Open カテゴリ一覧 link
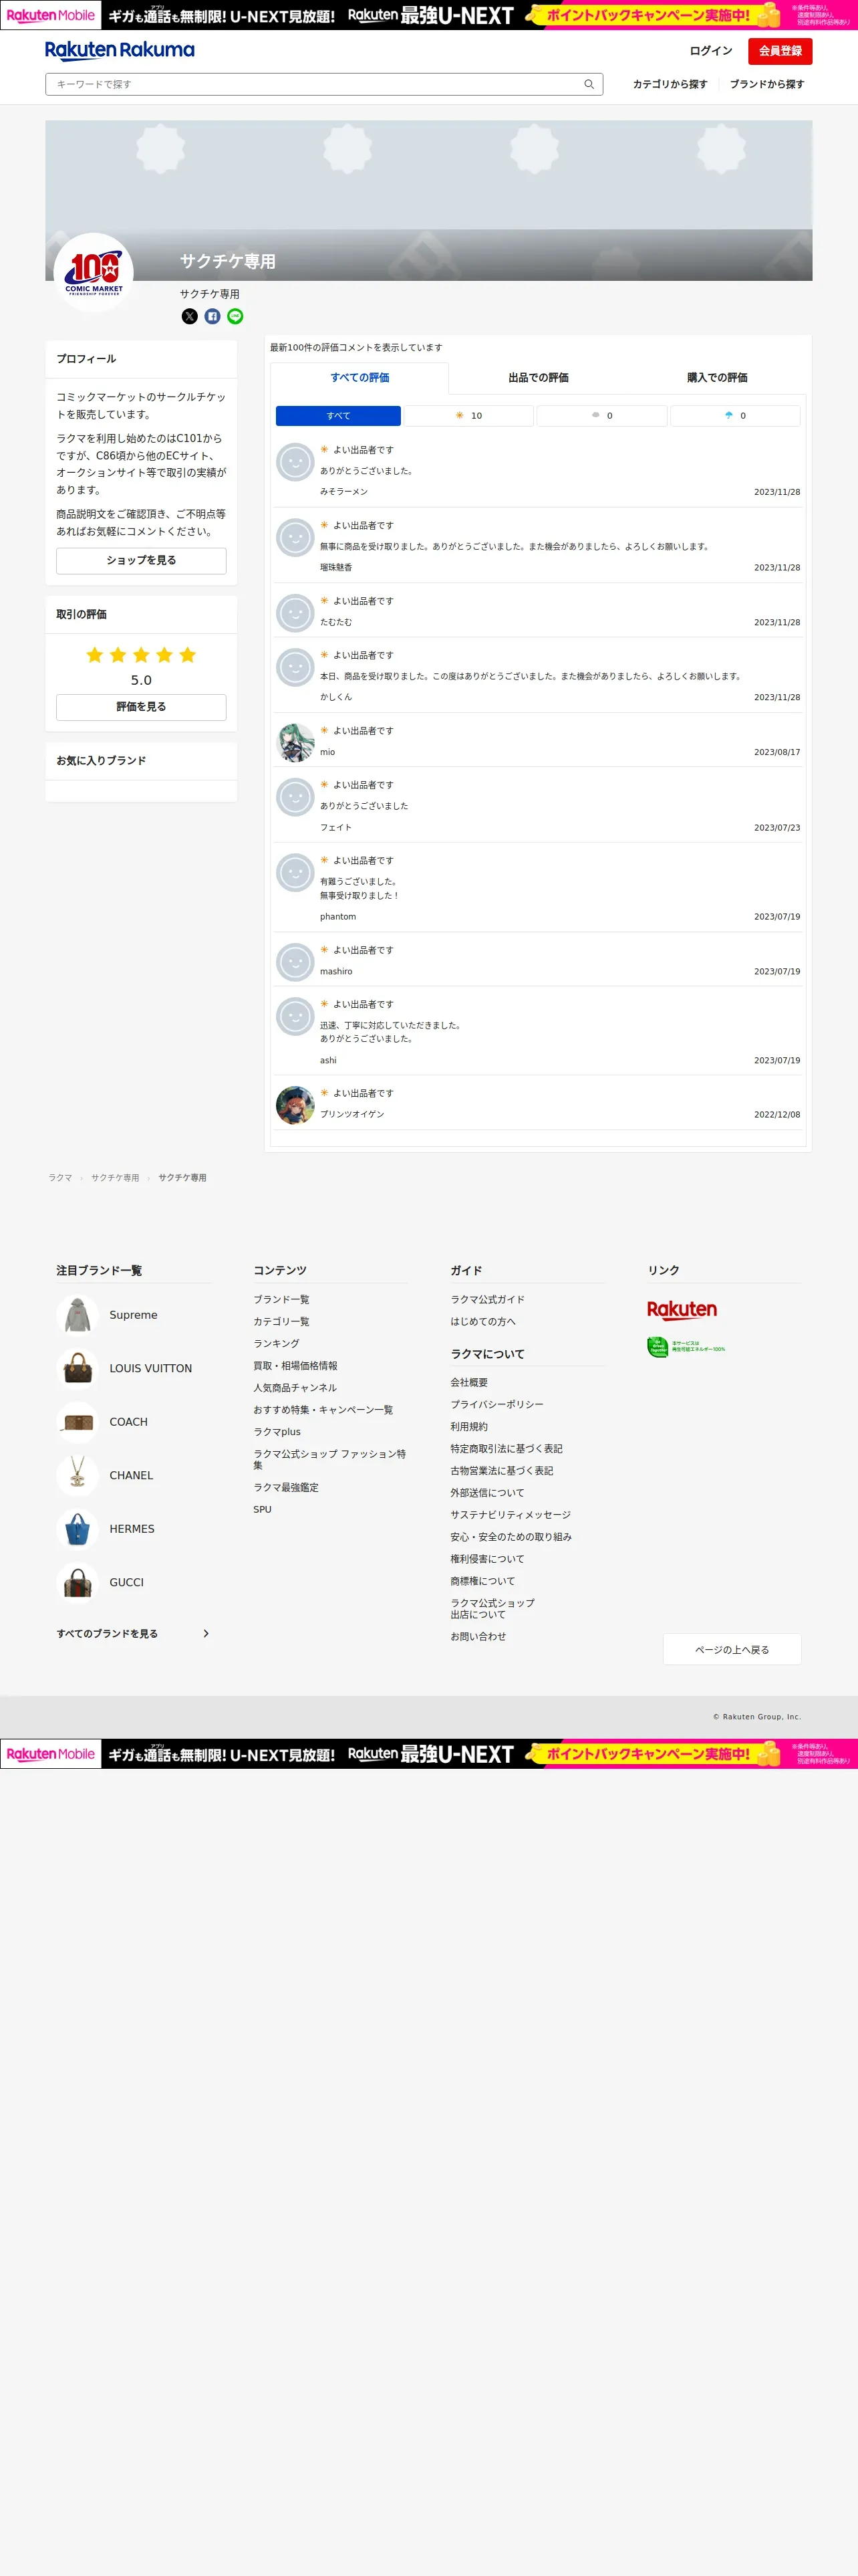Viewport: 858px width, 2576px height. pyautogui.click(x=282, y=1322)
